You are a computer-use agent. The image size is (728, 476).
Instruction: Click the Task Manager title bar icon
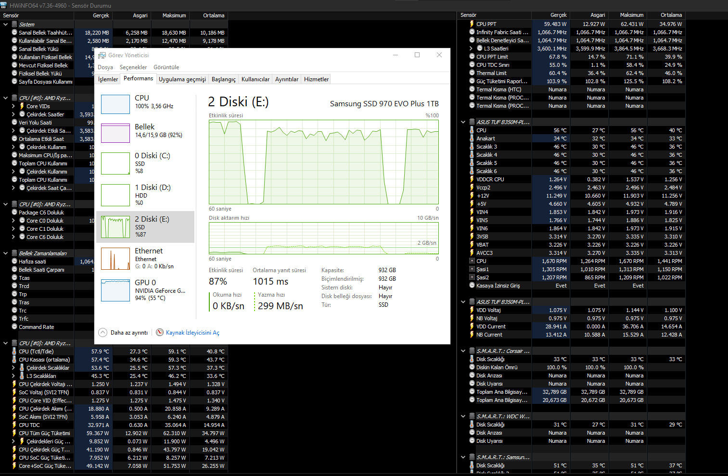pyautogui.click(x=102, y=55)
